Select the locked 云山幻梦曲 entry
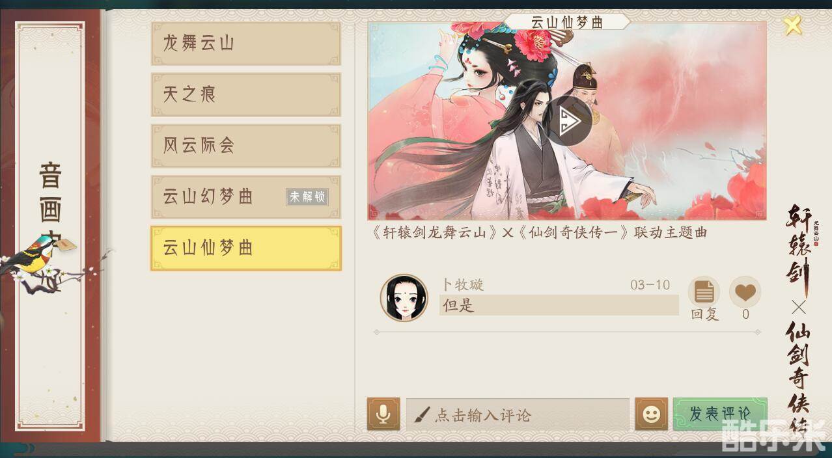Viewport: 832px width, 458px height. tap(246, 197)
